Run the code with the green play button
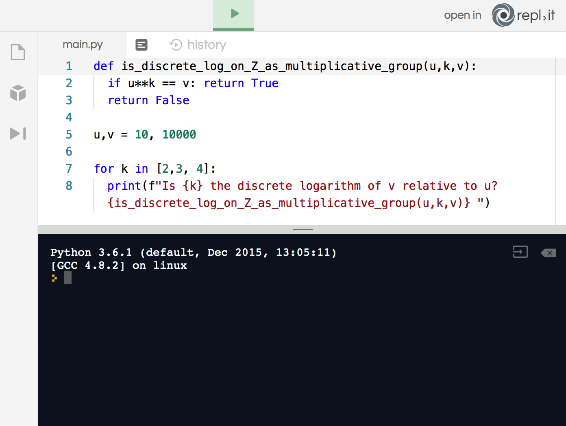 233,15
